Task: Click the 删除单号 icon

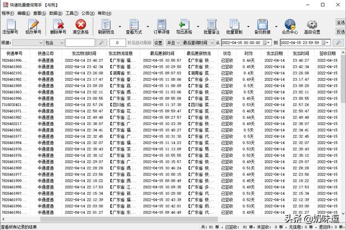Action: 58,25
